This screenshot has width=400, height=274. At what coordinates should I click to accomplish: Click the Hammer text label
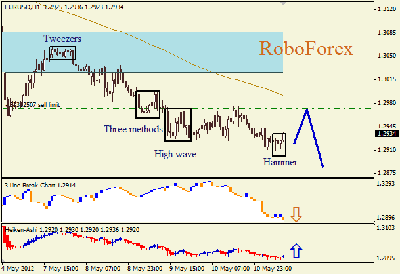pyautogui.click(x=280, y=162)
